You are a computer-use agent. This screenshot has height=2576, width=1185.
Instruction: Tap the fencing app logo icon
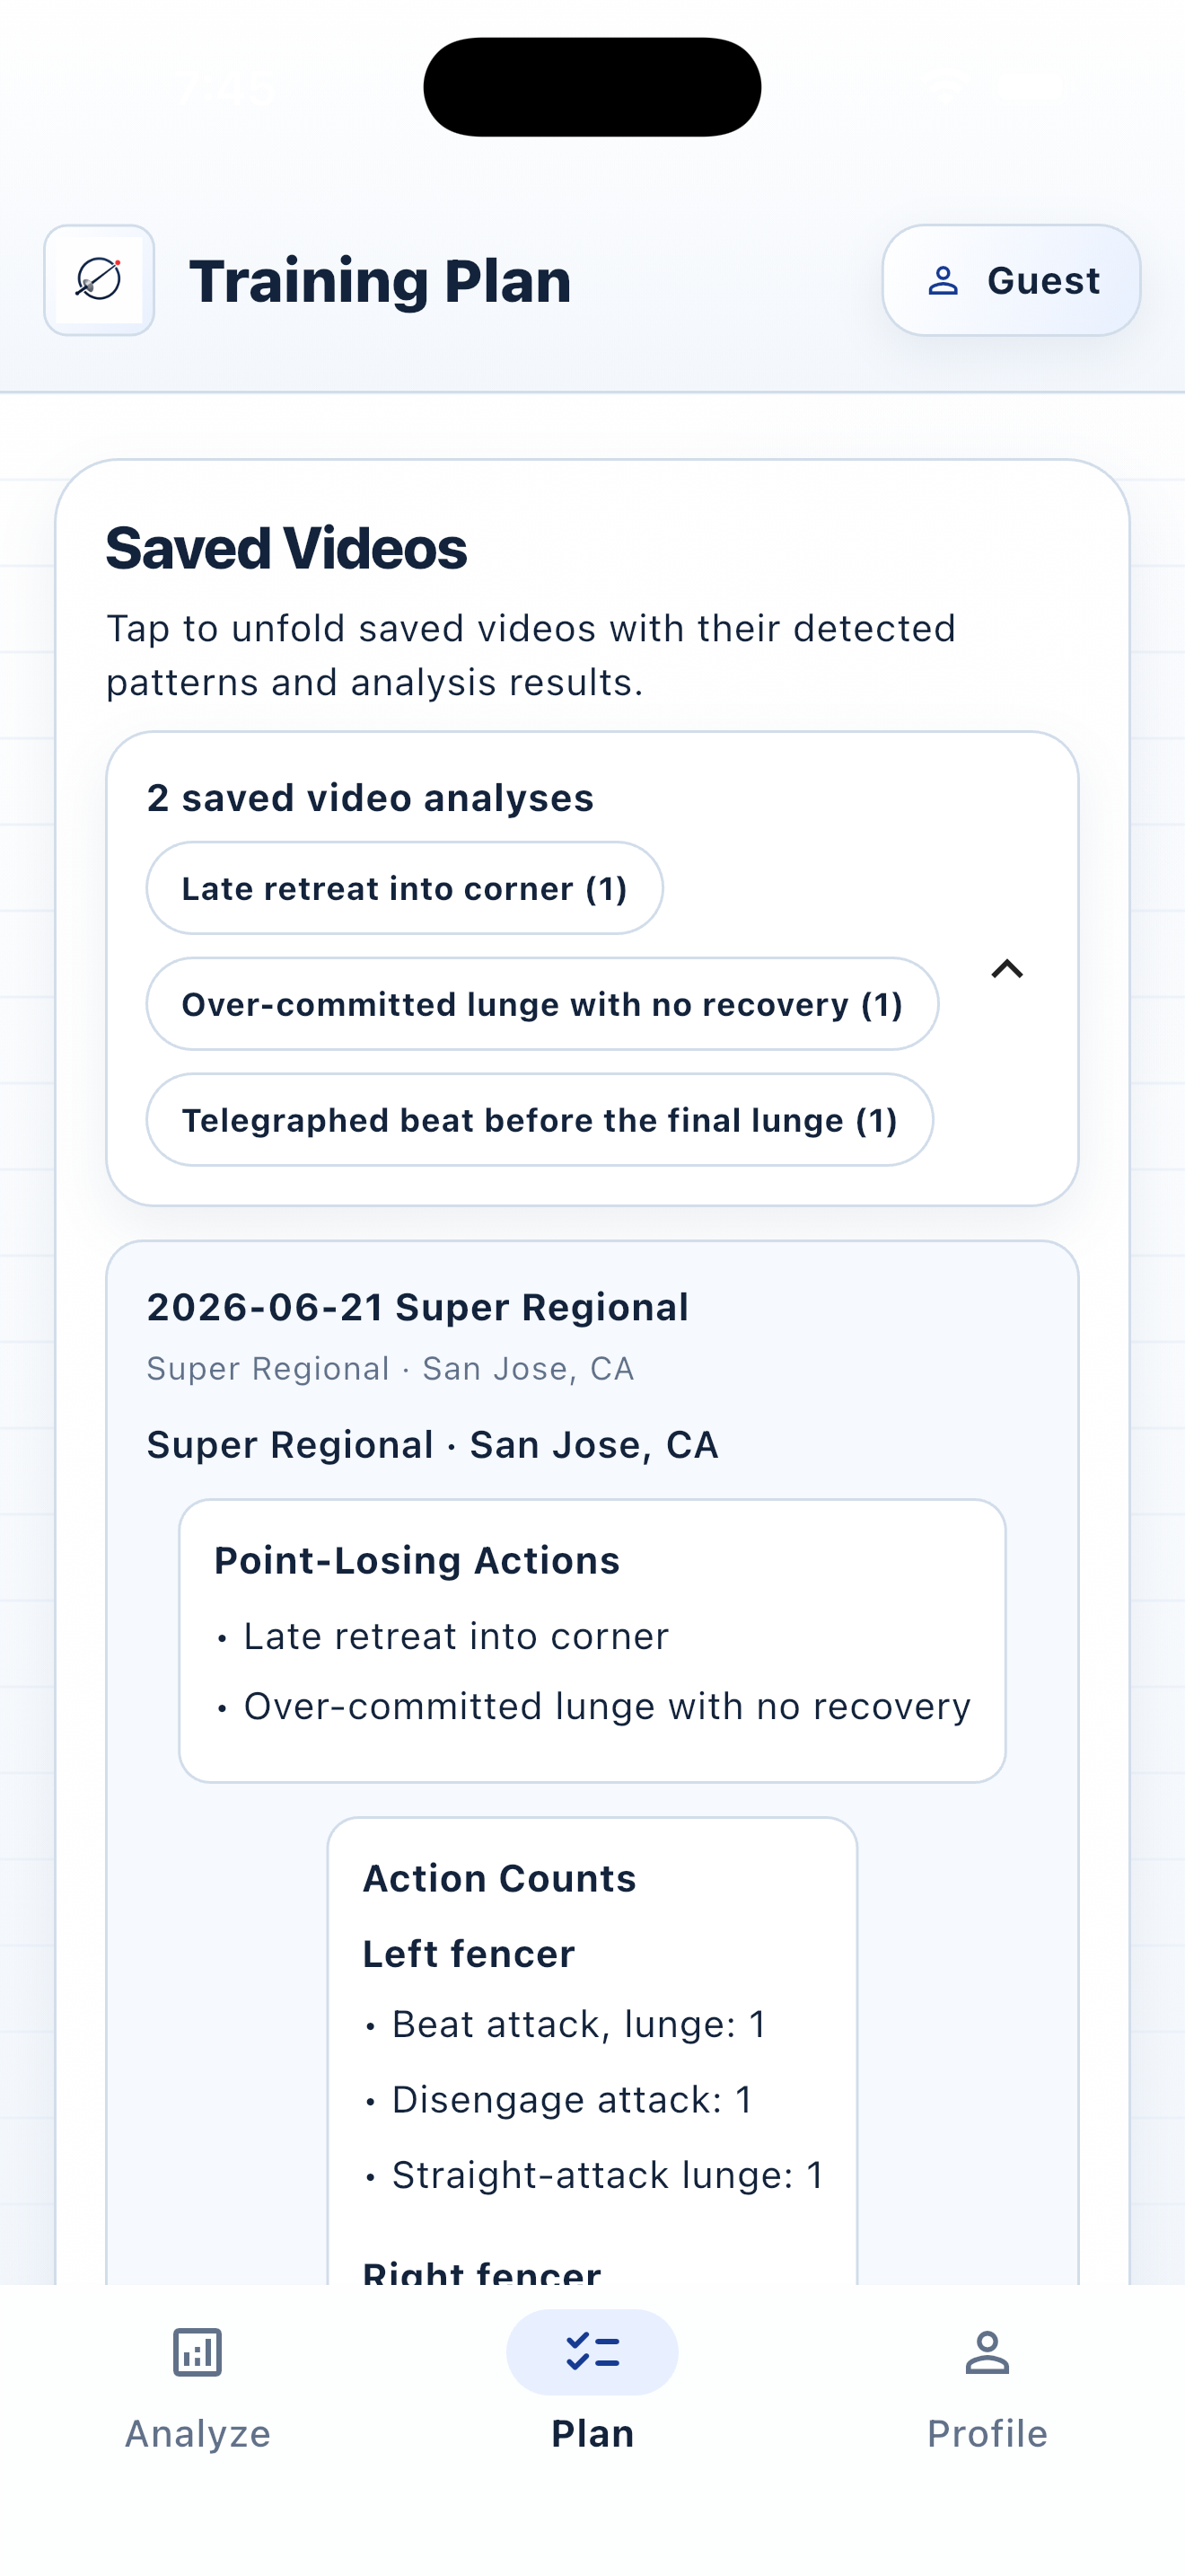point(99,280)
